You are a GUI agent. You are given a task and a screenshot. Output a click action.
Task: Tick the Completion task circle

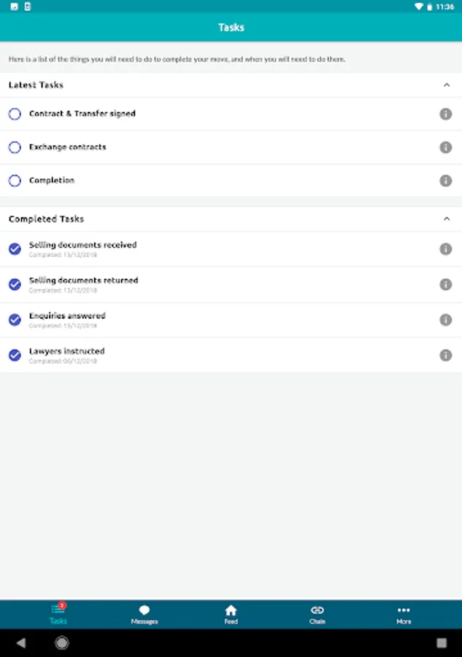(x=15, y=180)
